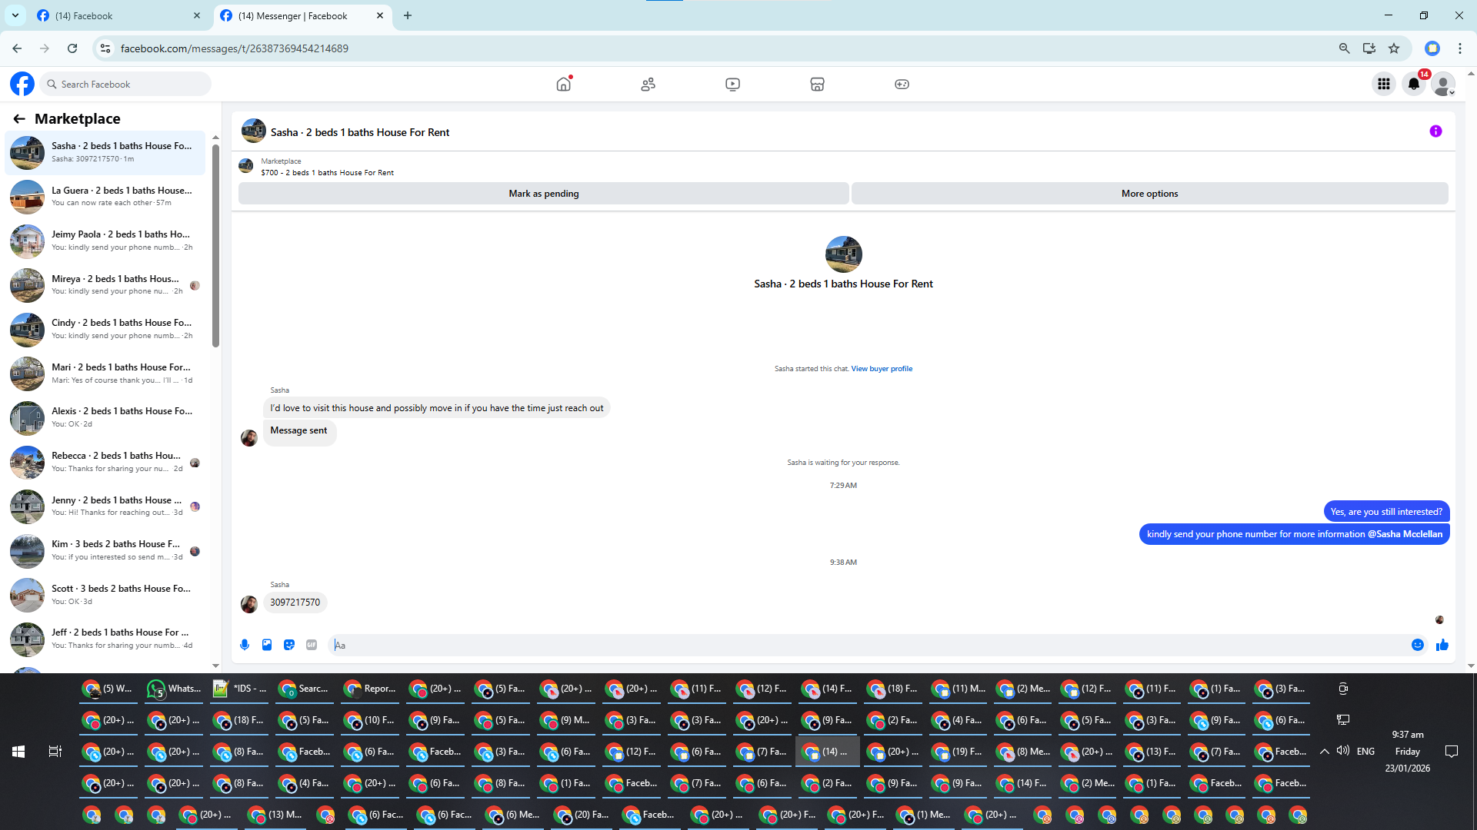
Task: Open View buyer profile link
Action: (x=882, y=369)
